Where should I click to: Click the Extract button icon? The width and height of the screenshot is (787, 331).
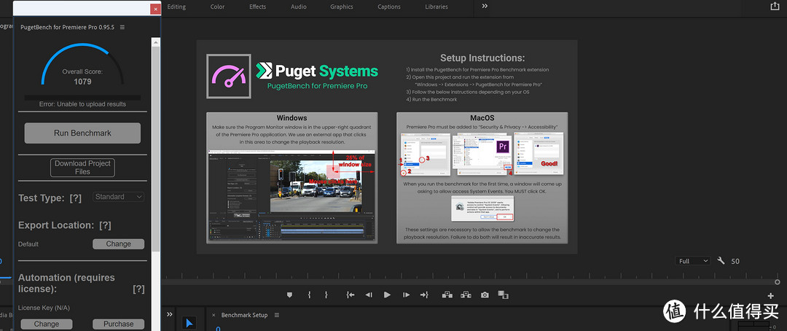pyautogui.click(x=466, y=295)
